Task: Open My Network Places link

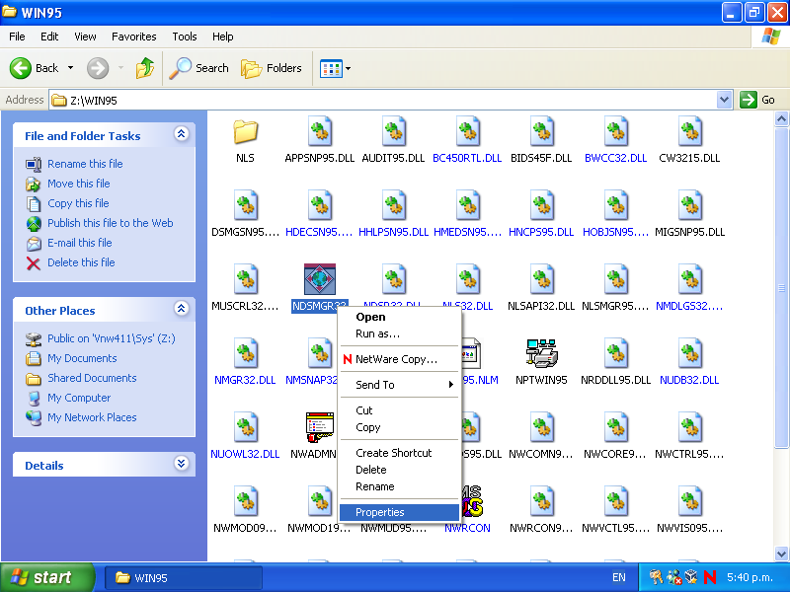Action: click(x=92, y=417)
